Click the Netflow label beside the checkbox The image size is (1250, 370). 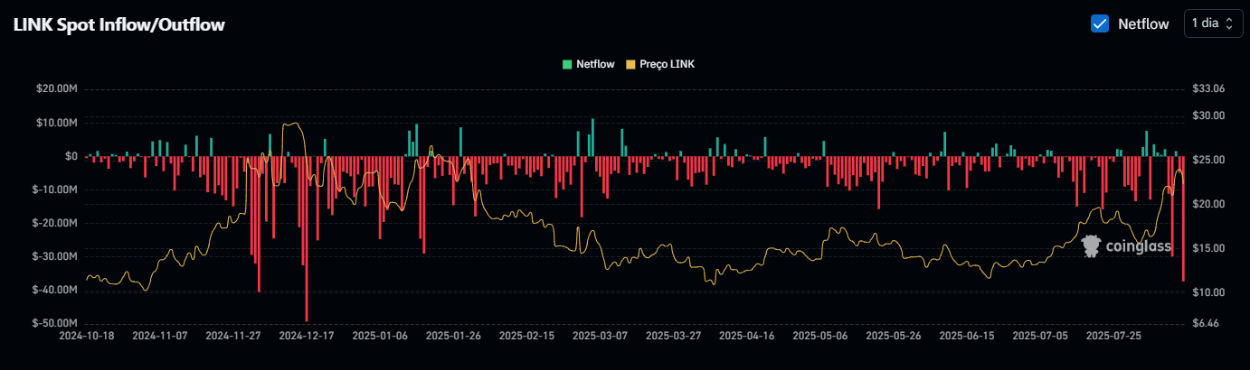click(x=1143, y=24)
